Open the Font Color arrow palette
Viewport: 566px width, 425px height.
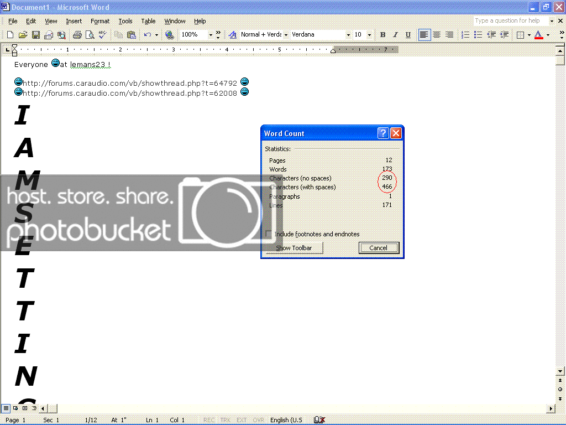pos(548,35)
